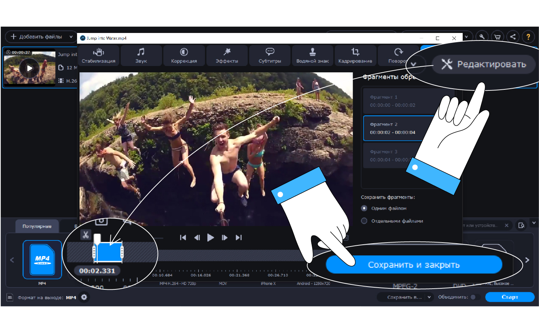This screenshot has width=539, height=333.
Task: Open the Стабилизация (stabilization) tool
Action: (98, 56)
